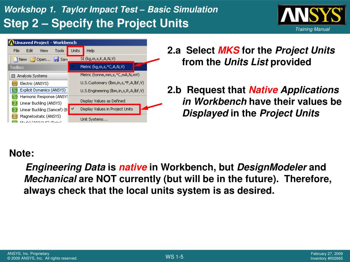Screen dimensions: 350x262
Task: Click 'Unsaved Project - Workbench' title text
Action: click(46, 42)
